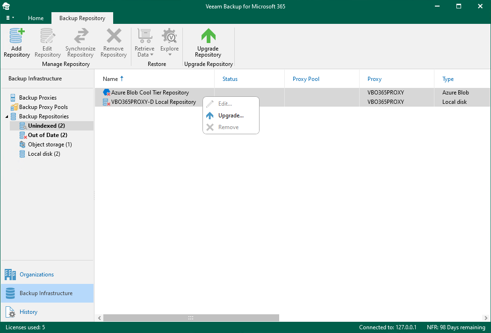The width and height of the screenshot is (491, 333).
Task: Click the Local disk type cell
Action: [455, 102]
